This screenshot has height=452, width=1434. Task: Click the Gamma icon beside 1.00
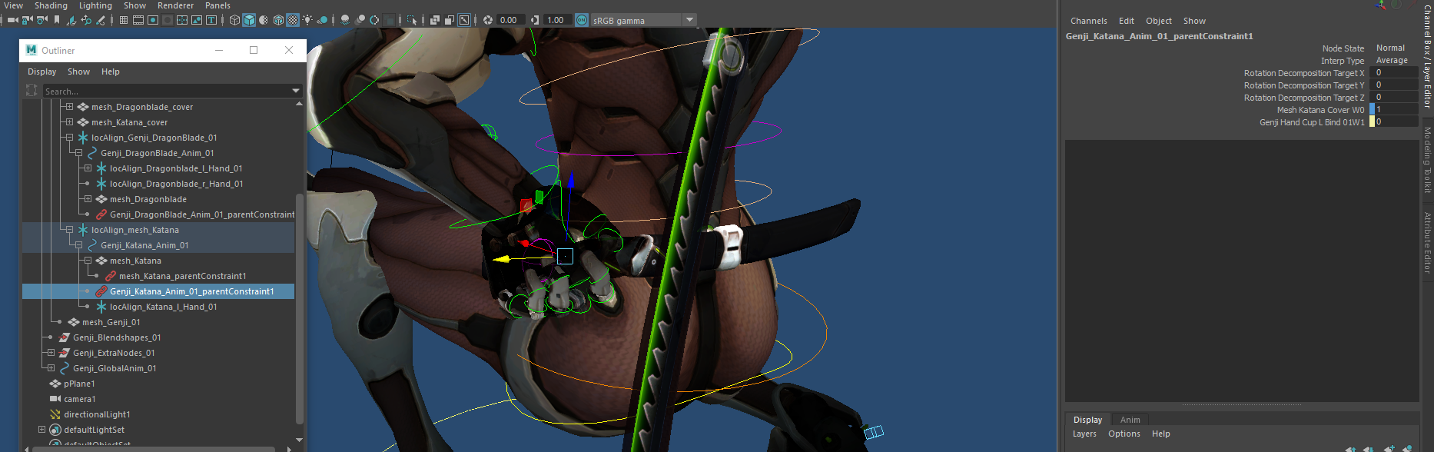535,20
